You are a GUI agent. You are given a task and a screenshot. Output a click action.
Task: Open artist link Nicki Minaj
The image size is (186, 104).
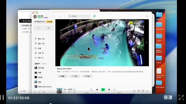pos(75,72)
